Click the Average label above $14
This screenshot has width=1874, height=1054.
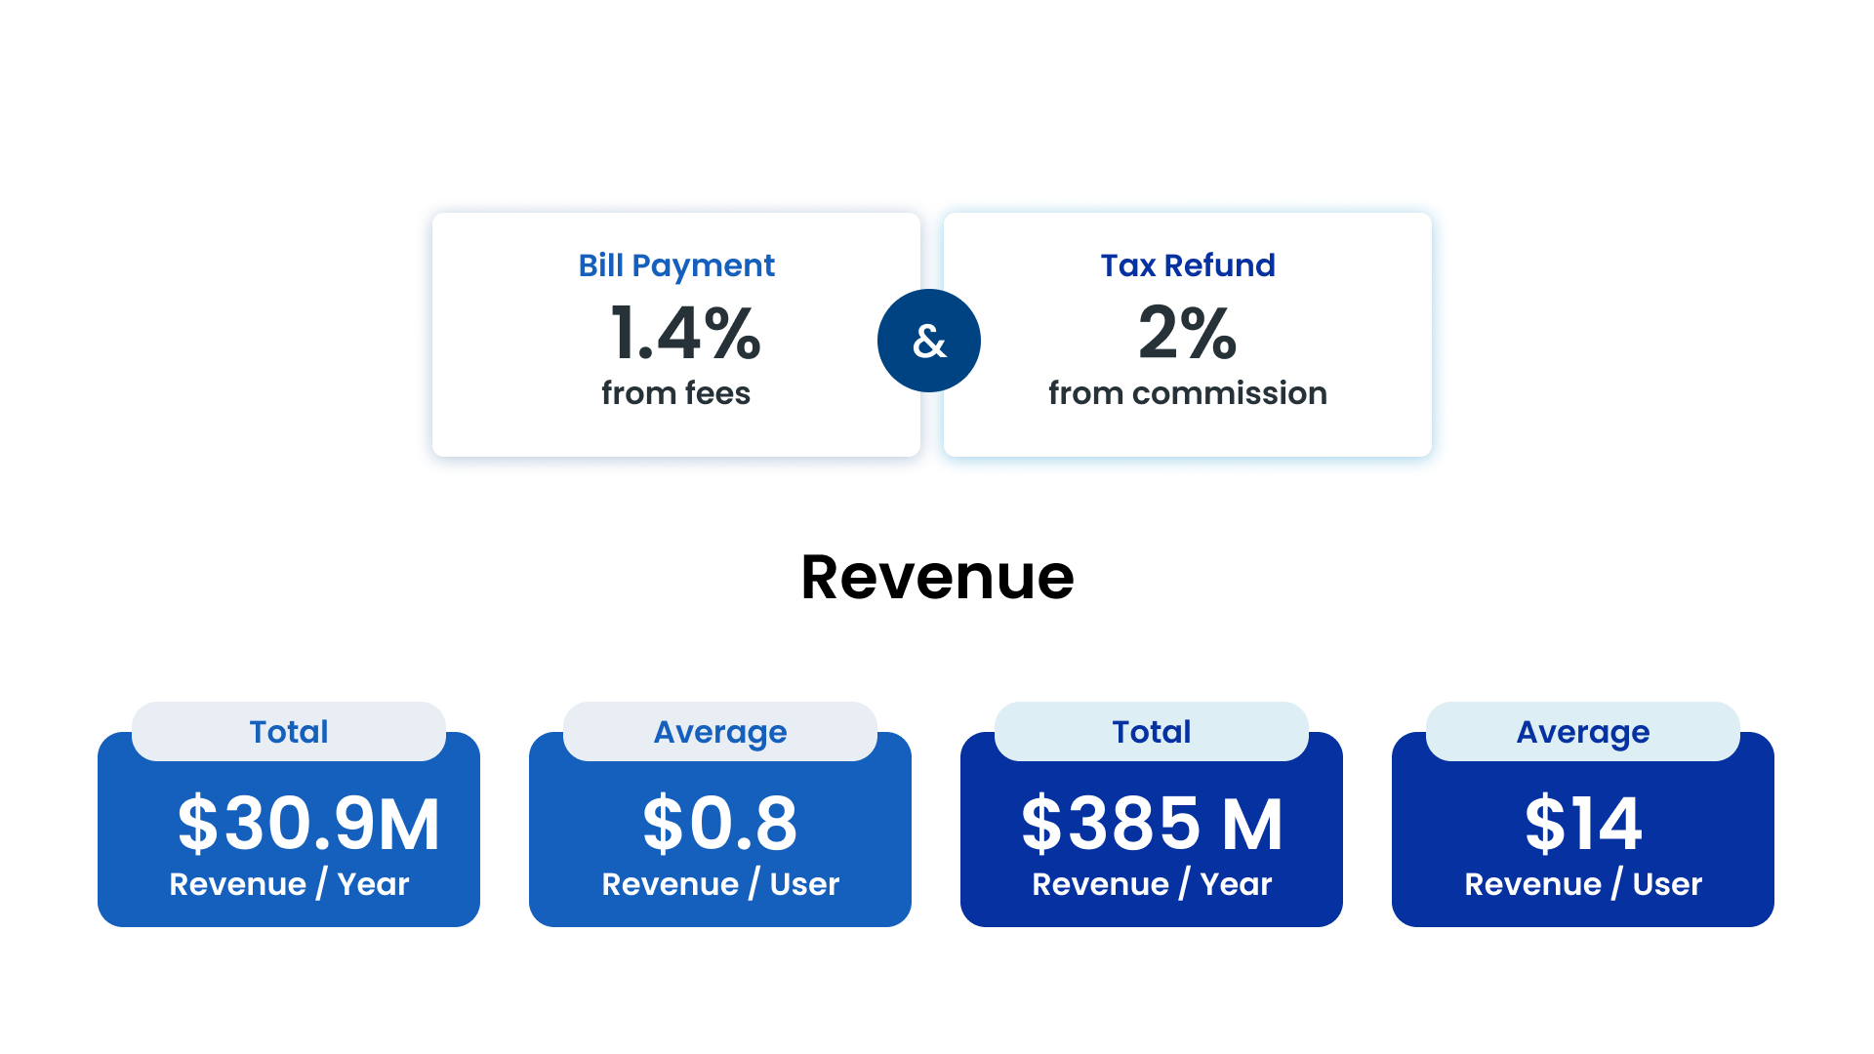tap(1582, 732)
